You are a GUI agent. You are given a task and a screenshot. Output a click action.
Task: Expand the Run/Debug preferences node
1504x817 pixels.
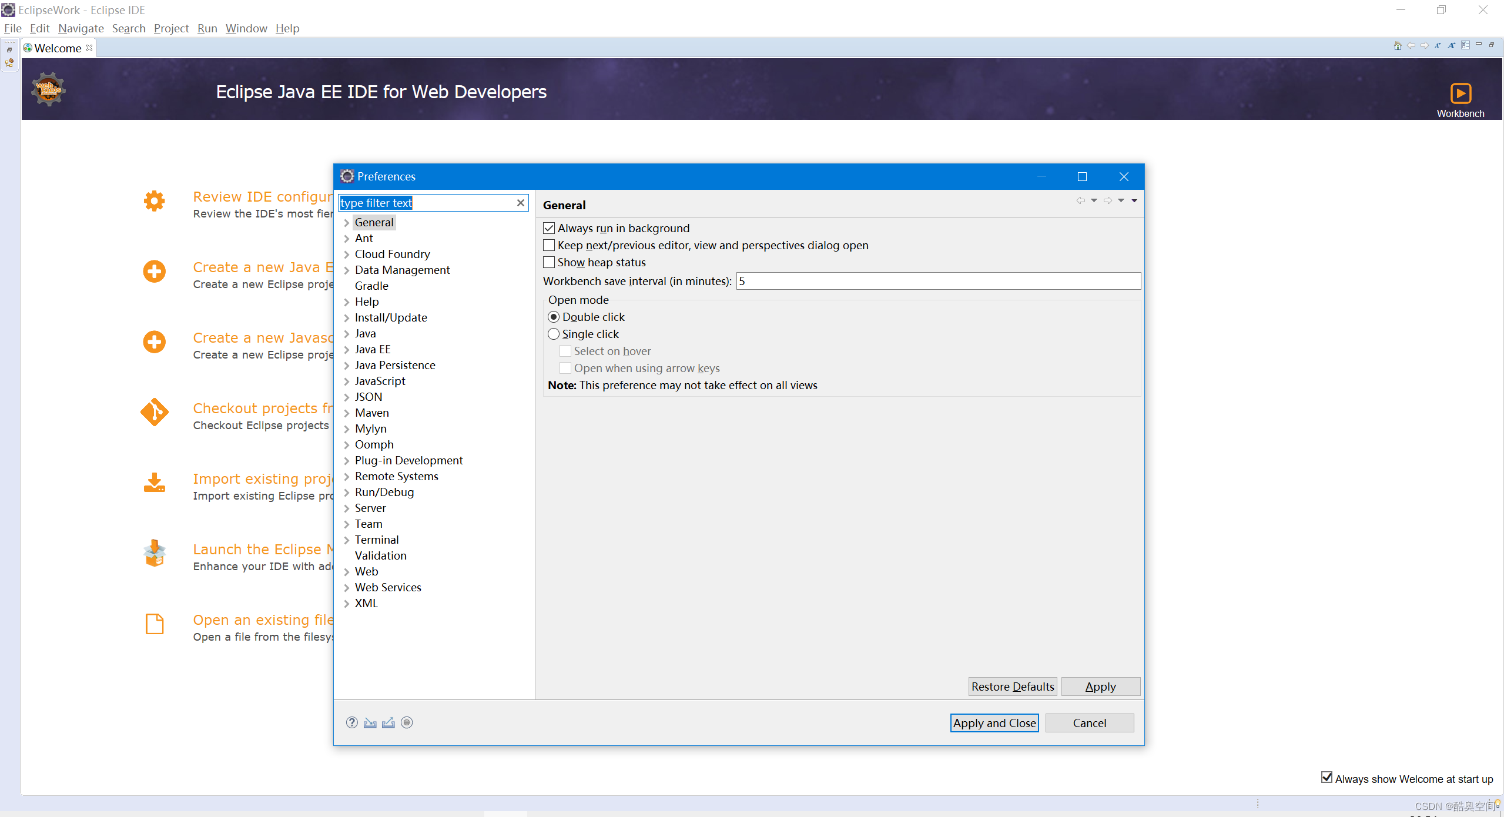pos(346,493)
